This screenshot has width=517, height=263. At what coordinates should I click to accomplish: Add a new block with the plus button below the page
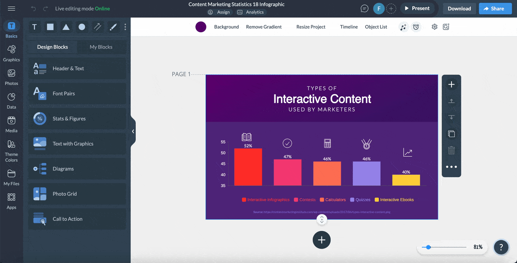coord(321,240)
